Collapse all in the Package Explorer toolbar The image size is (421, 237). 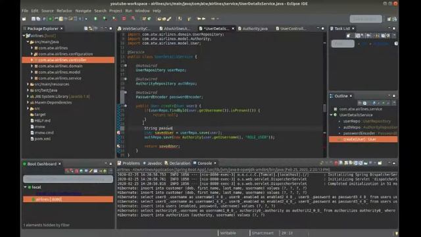86,28
